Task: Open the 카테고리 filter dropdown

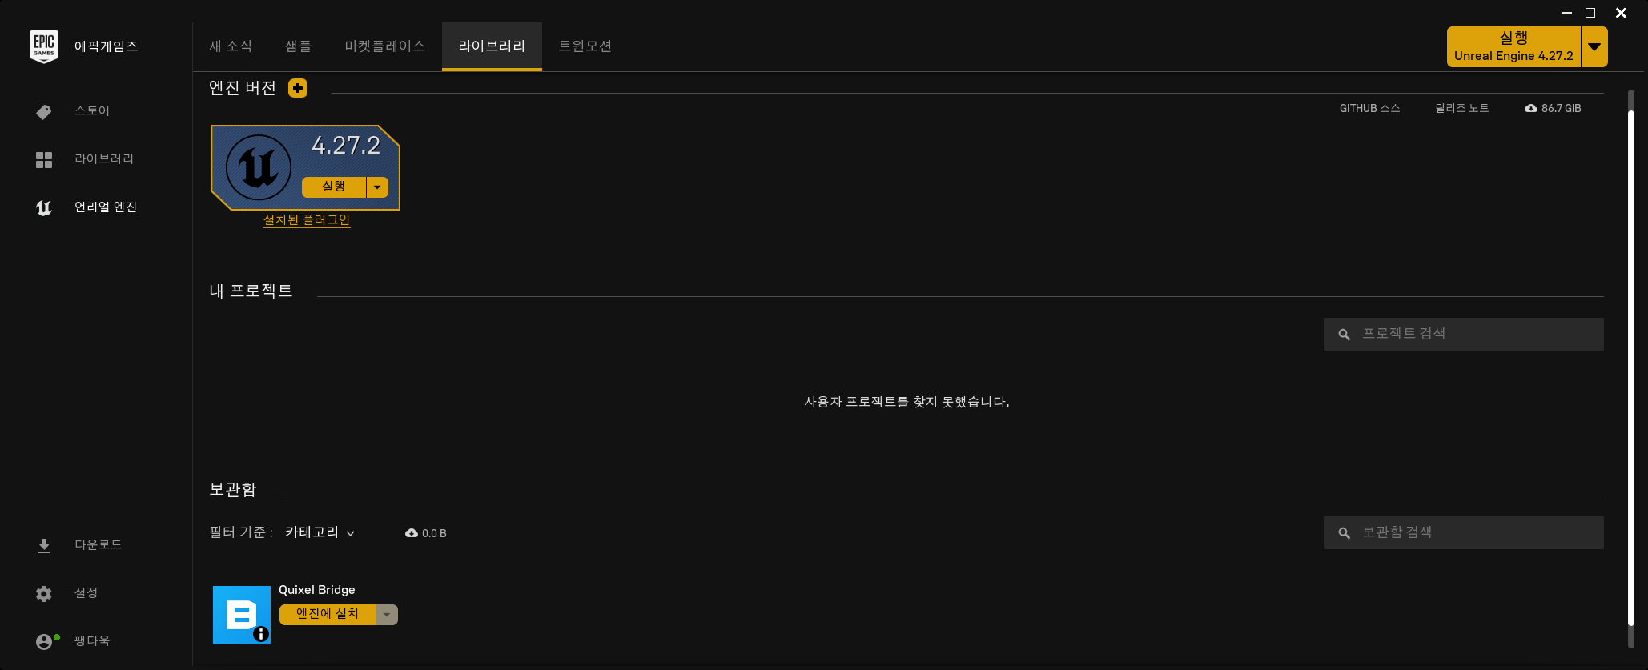Action: pyautogui.click(x=320, y=532)
